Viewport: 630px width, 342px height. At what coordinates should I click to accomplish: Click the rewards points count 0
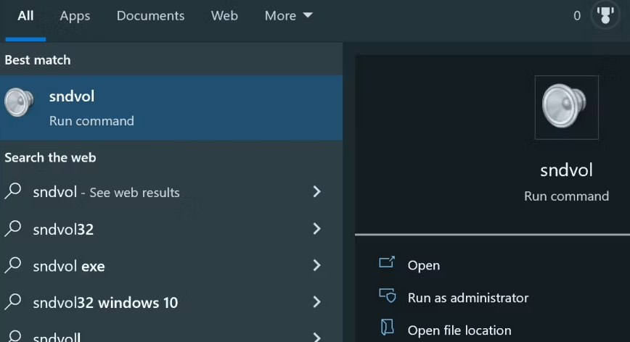click(x=577, y=16)
